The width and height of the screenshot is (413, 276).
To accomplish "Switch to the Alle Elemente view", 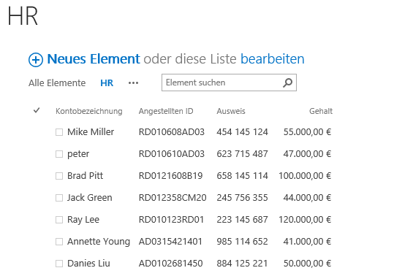I will point(57,83).
